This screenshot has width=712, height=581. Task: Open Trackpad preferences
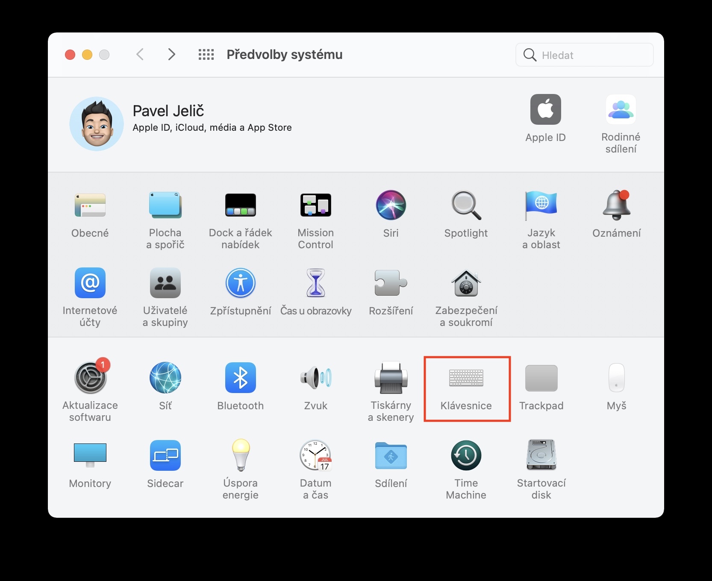541,387
